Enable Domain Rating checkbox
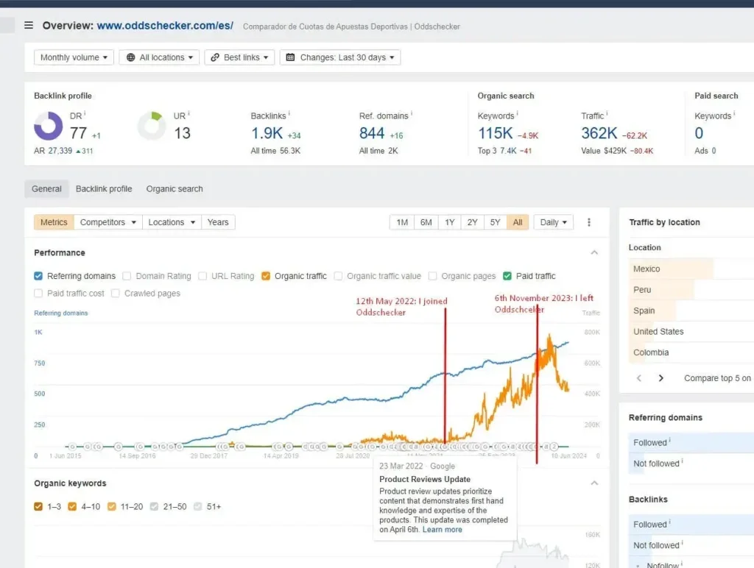Screen dimensions: 754x568 tap(127, 276)
